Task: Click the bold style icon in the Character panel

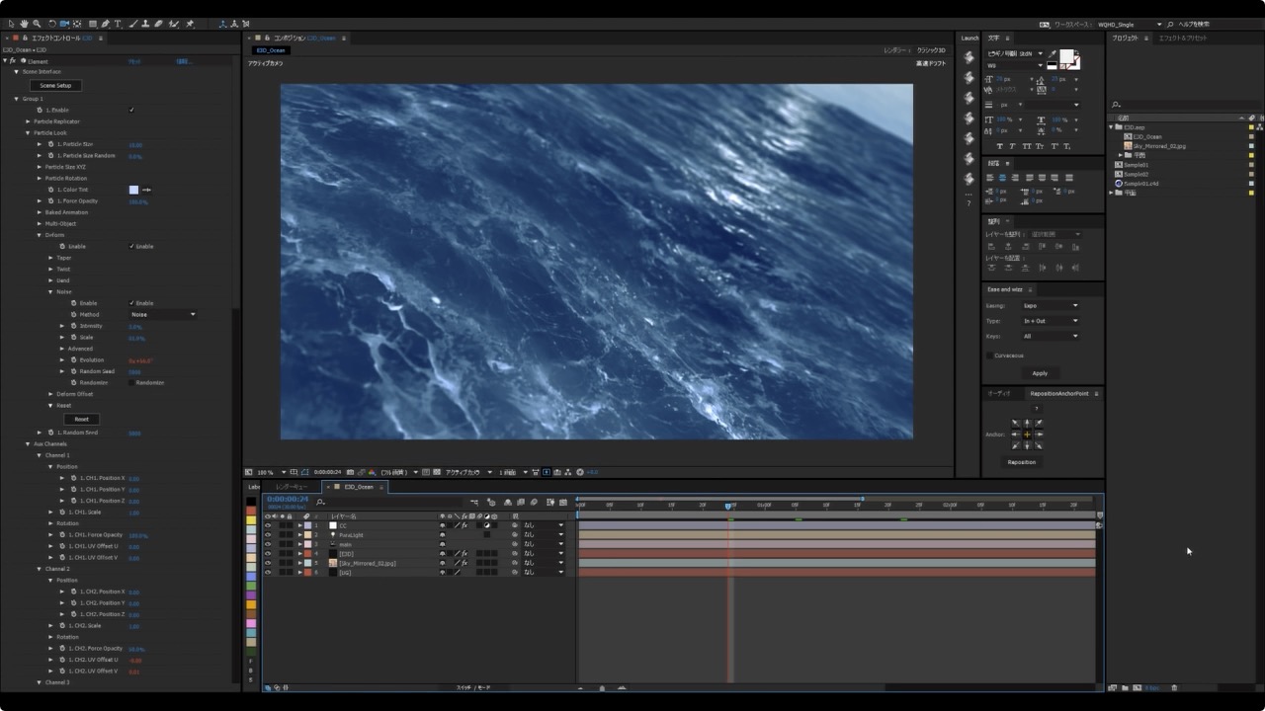Action: (x=1000, y=146)
